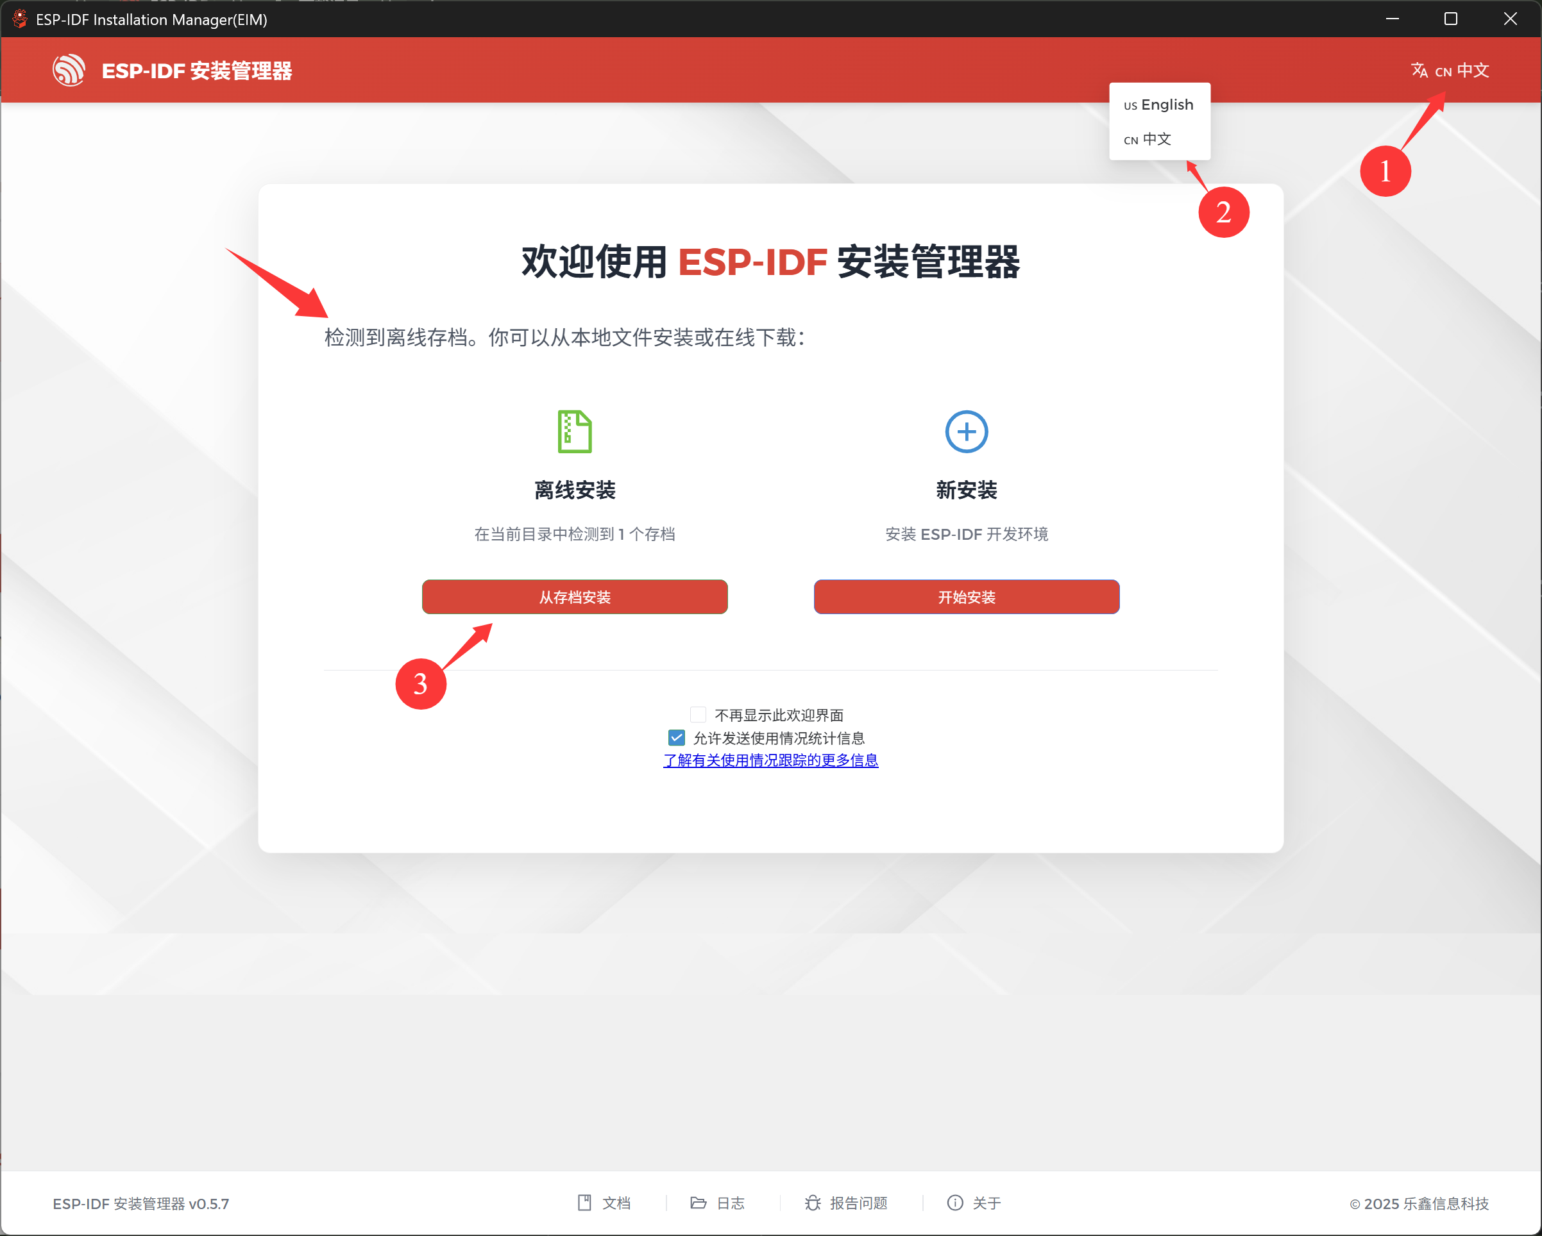This screenshot has height=1236, width=1542.
Task: Click the 从存档安装 button
Action: (x=574, y=596)
